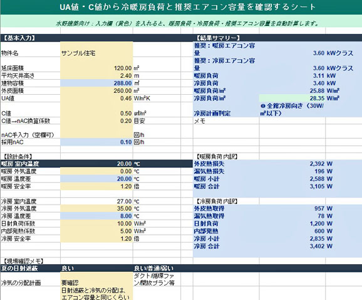Click the 暖房 温度差 value 20.00

coord(96,179)
